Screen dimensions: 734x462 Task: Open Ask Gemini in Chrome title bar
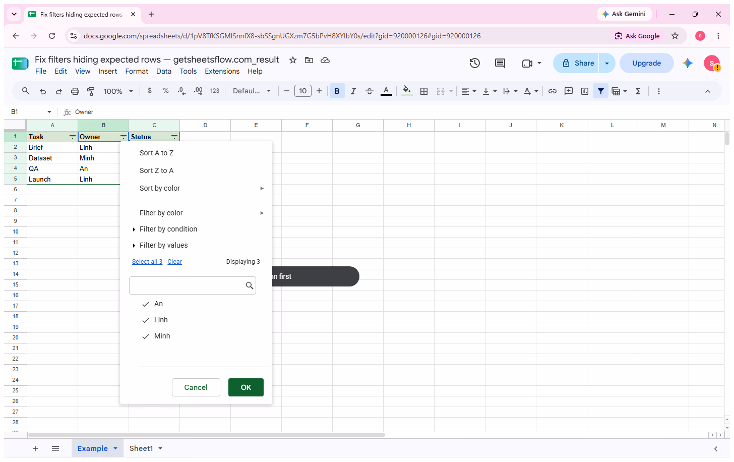(624, 14)
